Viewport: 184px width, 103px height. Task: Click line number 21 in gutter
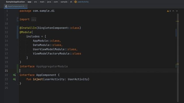point(6,71)
